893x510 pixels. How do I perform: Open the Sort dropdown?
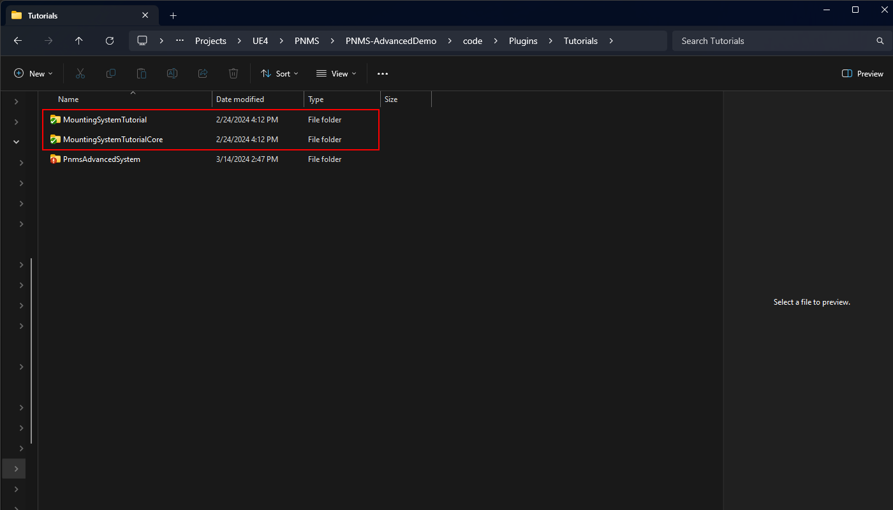tap(279, 74)
